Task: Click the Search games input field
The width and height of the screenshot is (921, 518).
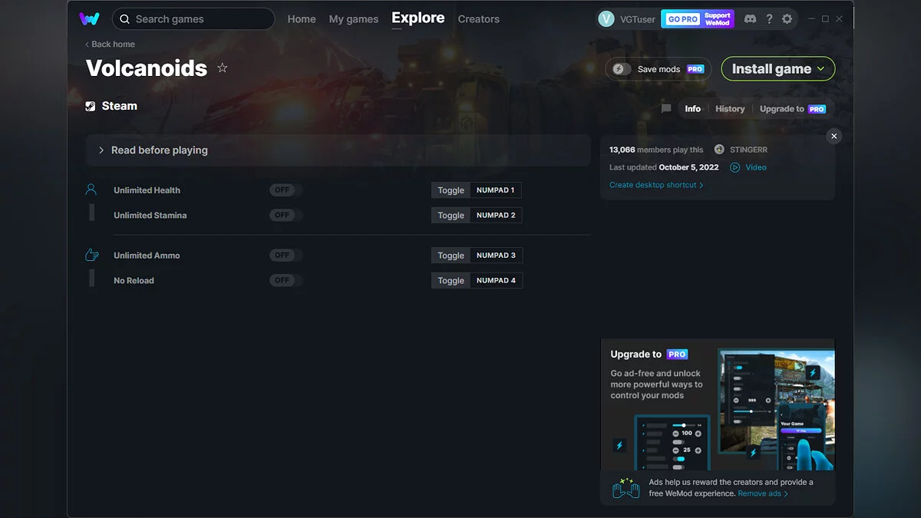Action: (200, 19)
